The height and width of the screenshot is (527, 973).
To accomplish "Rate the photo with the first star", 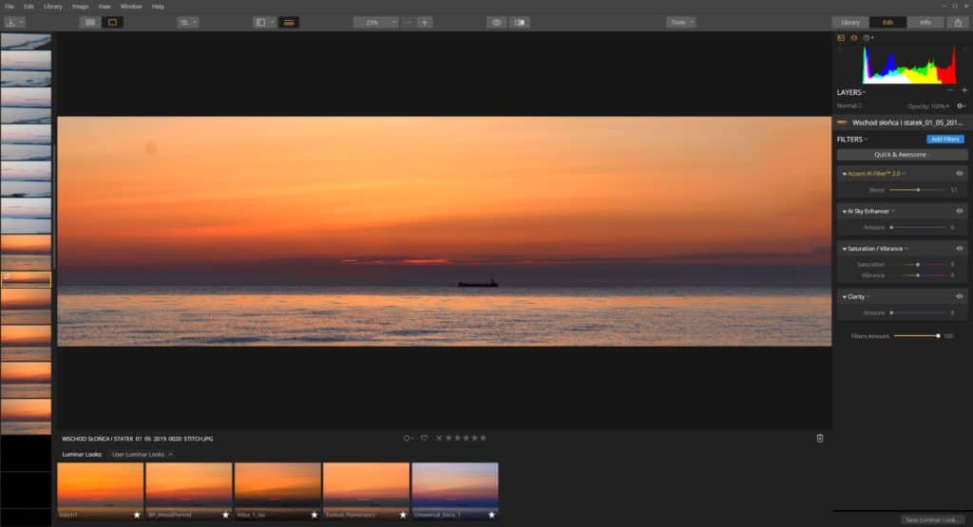I will coord(448,438).
